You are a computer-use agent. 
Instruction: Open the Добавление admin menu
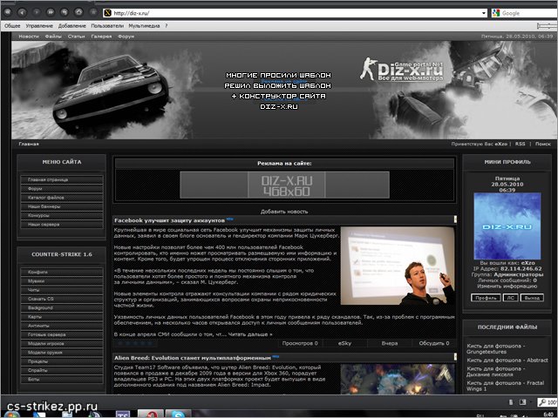pos(72,26)
